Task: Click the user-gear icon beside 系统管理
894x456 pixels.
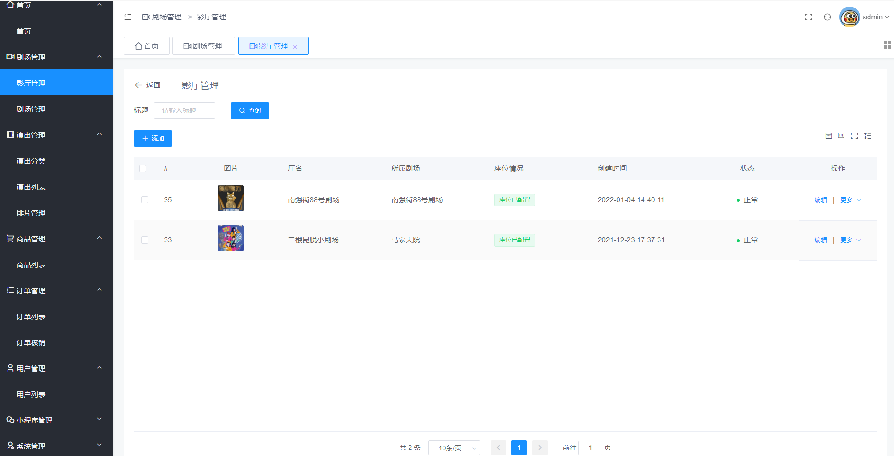Action: coord(10,445)
